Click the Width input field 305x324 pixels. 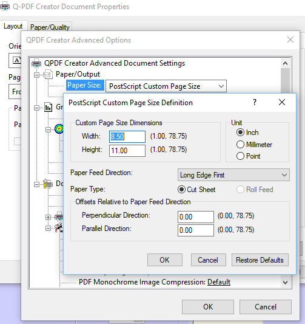127,137
